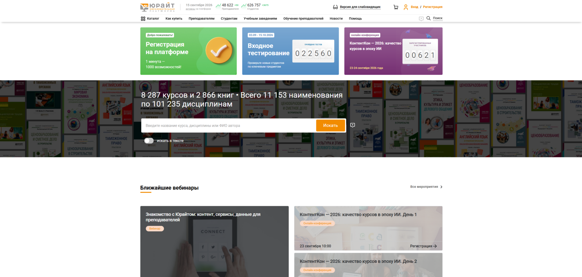
Task: Click the Вход link
Action: tap(414, 7)
